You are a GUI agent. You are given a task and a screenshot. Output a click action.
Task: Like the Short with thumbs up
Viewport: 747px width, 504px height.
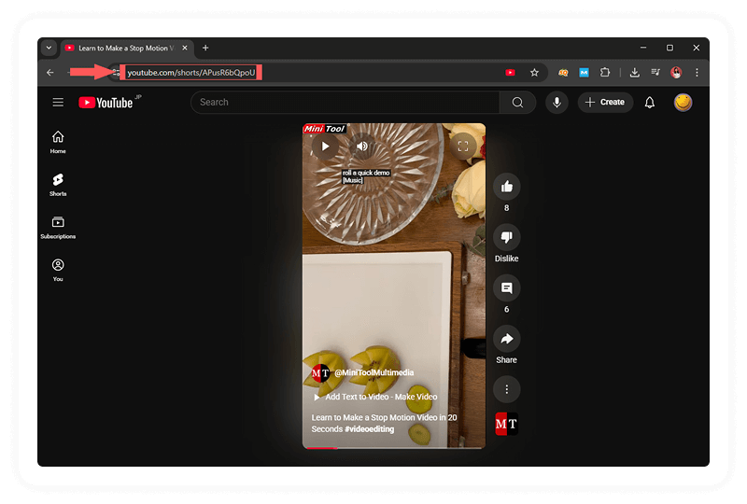(506, 187)
